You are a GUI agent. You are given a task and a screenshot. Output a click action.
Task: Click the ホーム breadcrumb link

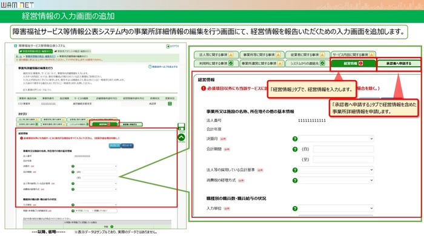(x=19, y=56)
